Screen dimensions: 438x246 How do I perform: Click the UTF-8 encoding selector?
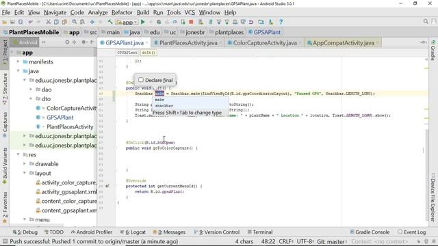305,241
